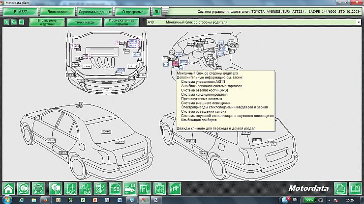Select highlighted A19 component marker
364x204 pixels.
tap(175, 63)
